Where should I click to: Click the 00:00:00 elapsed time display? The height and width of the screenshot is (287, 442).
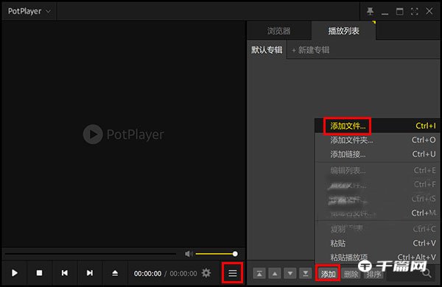pyautogui.click(x=148, y=274)
